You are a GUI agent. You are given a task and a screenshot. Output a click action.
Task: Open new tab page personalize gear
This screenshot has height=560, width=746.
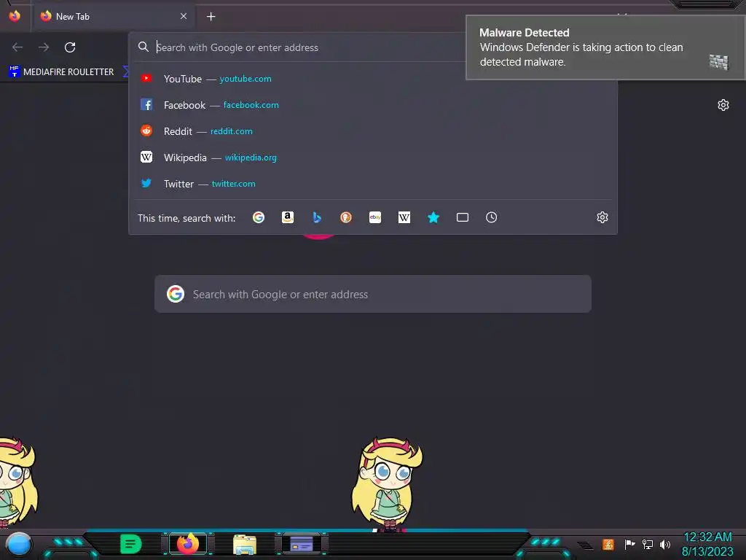tap(723, 105)
